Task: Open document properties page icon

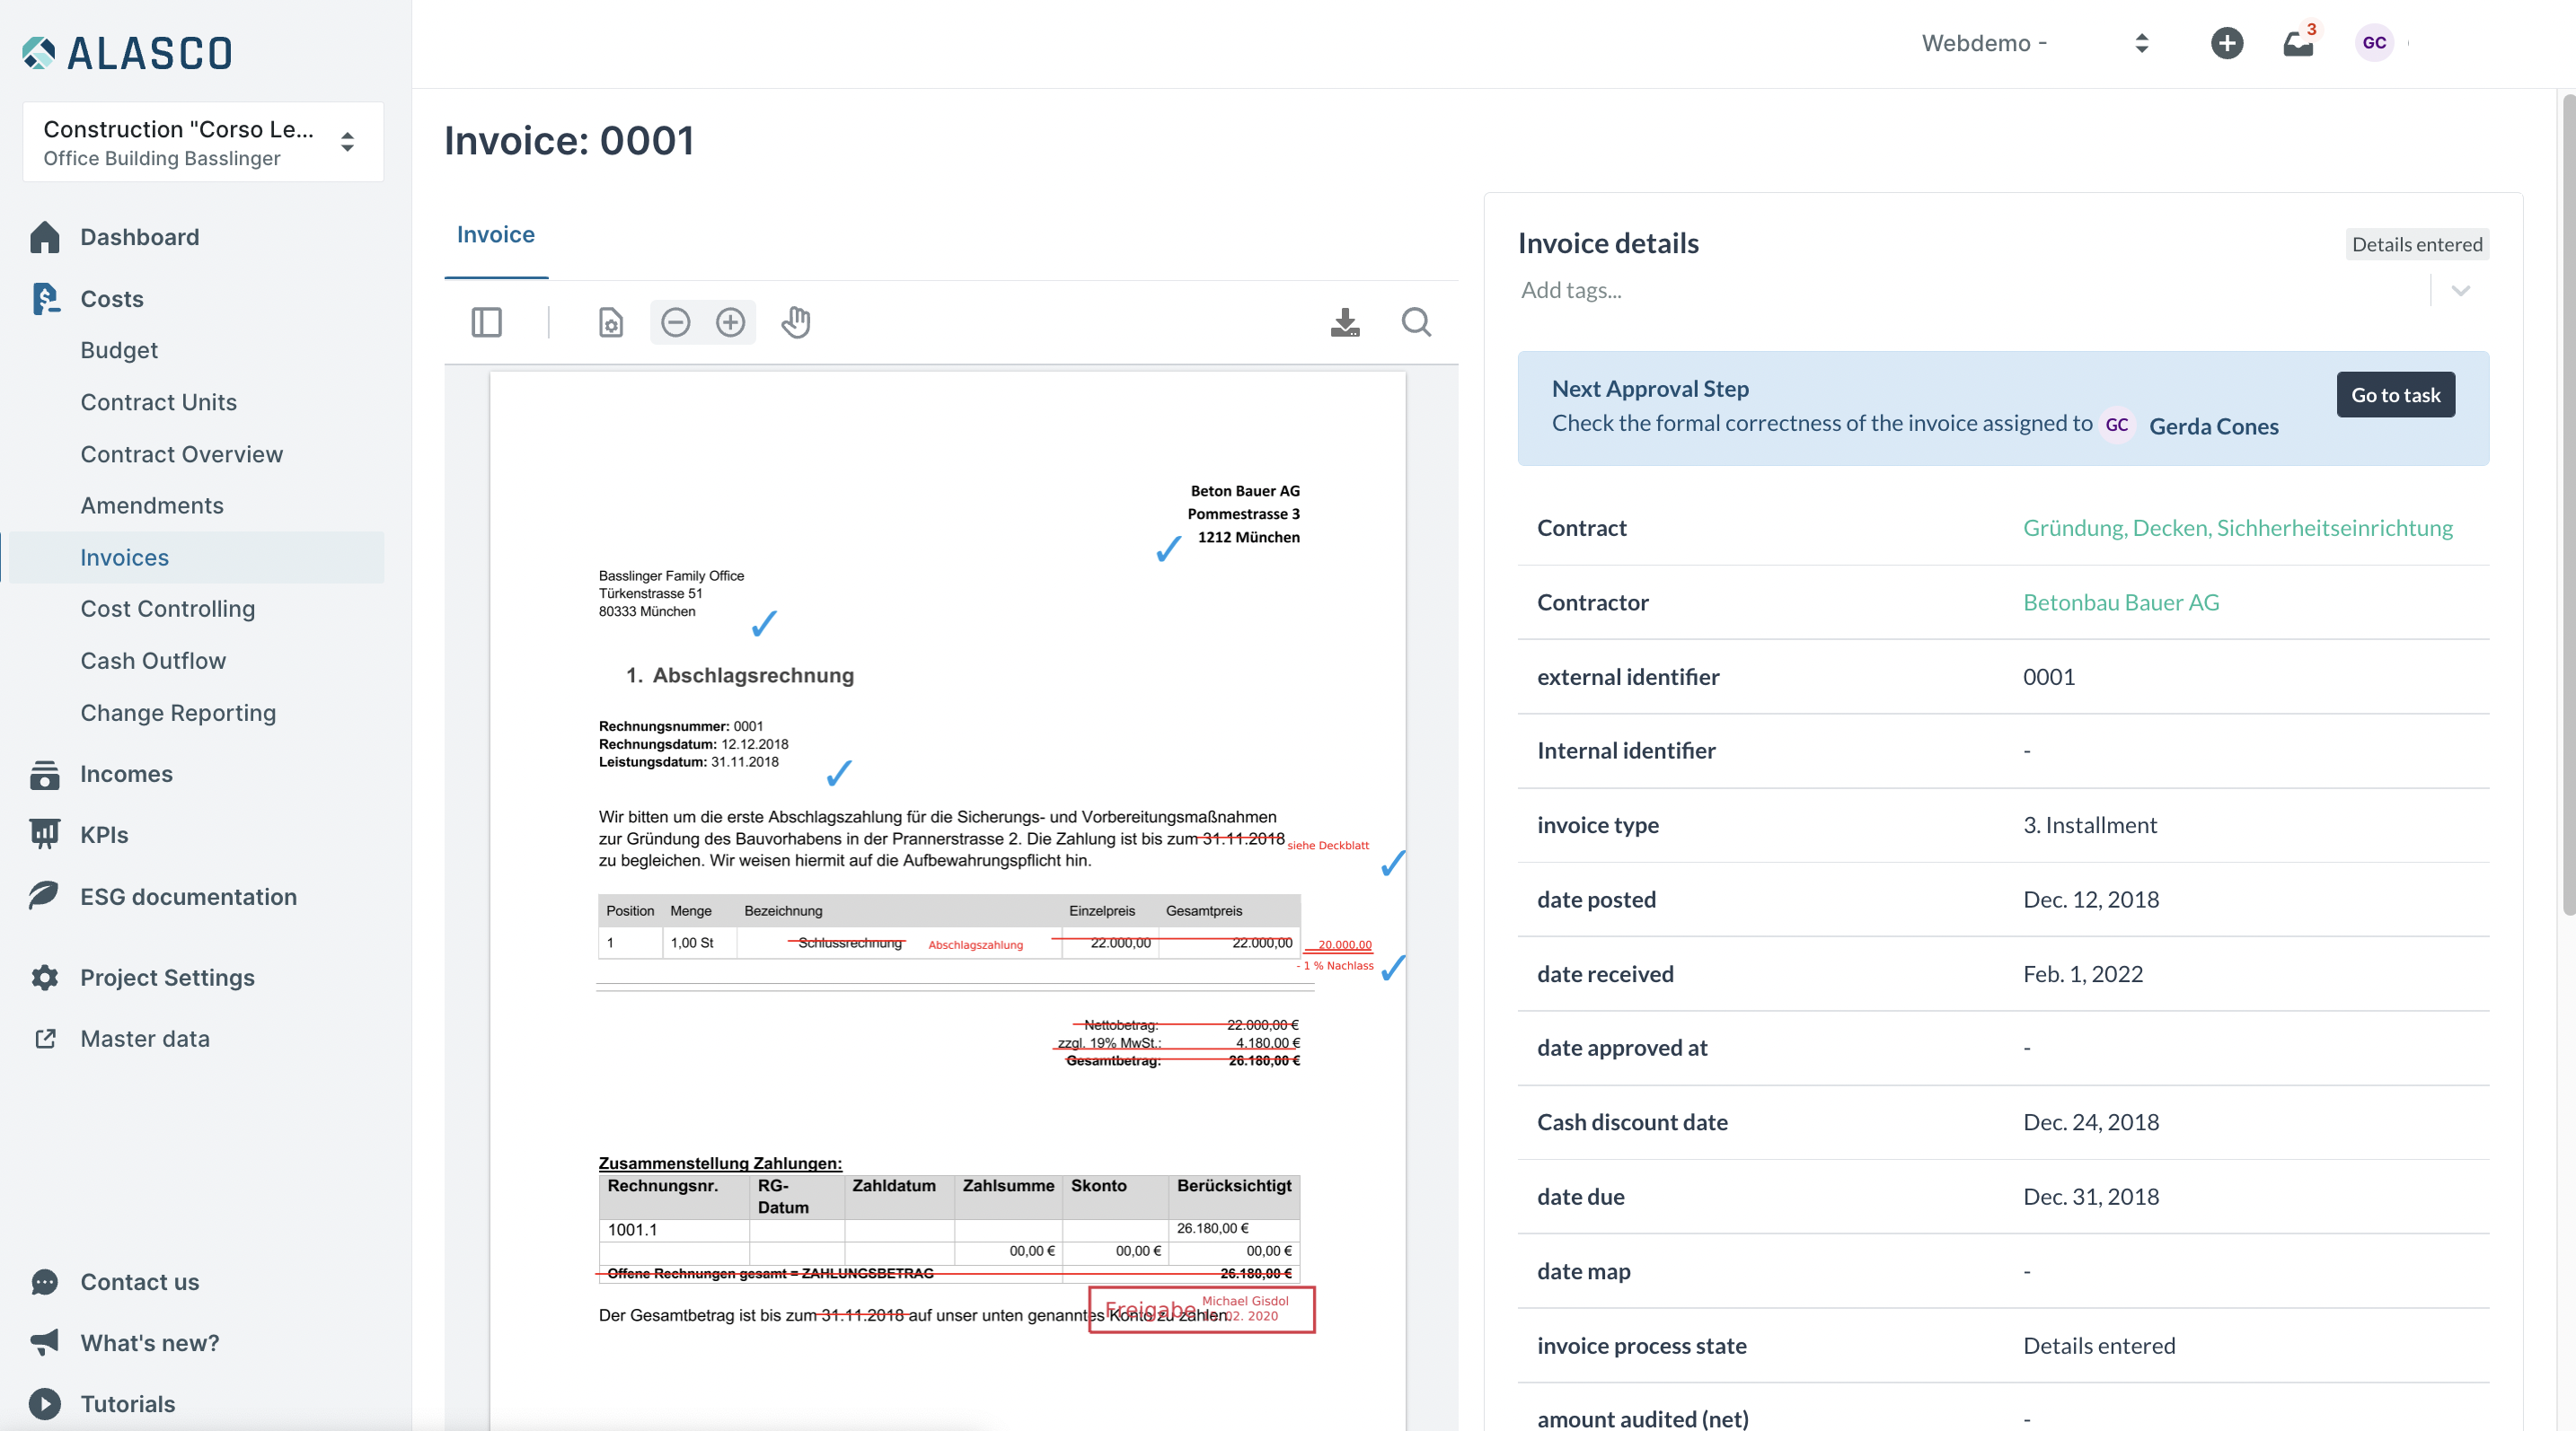Action: [x=611, y=323]
